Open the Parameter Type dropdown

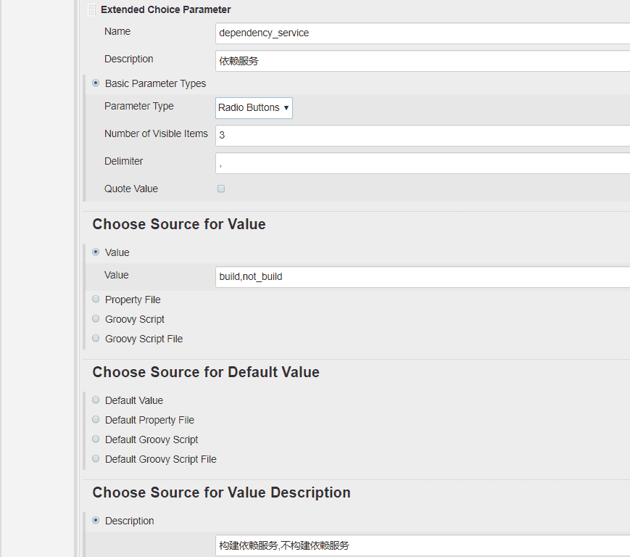(x=254, y=107)
